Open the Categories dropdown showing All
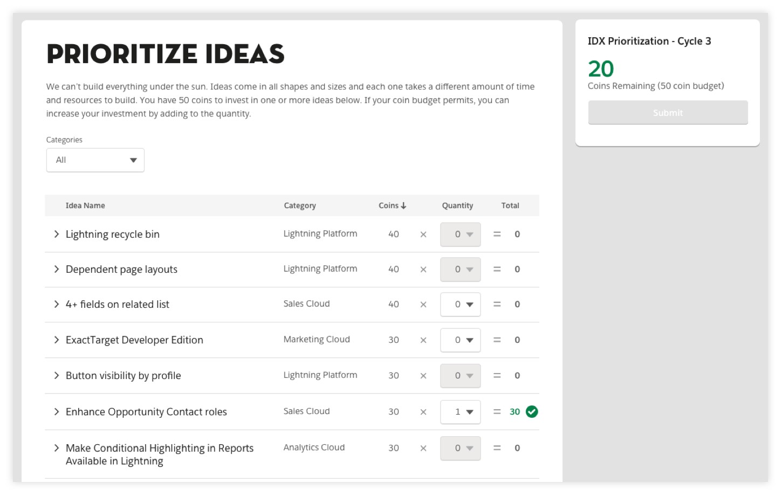 95,160
